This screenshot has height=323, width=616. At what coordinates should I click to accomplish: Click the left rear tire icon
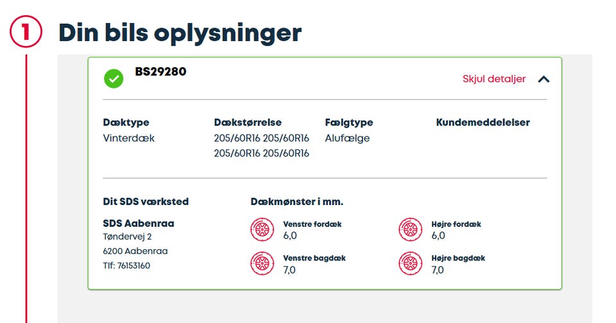262,263
